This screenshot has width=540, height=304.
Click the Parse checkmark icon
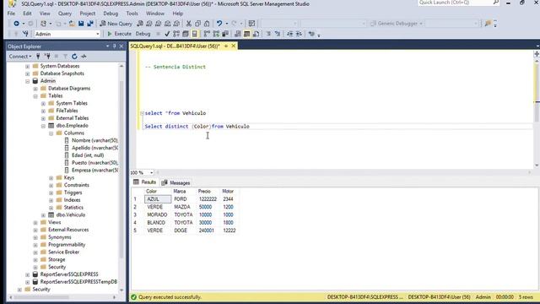pos(167,34)
